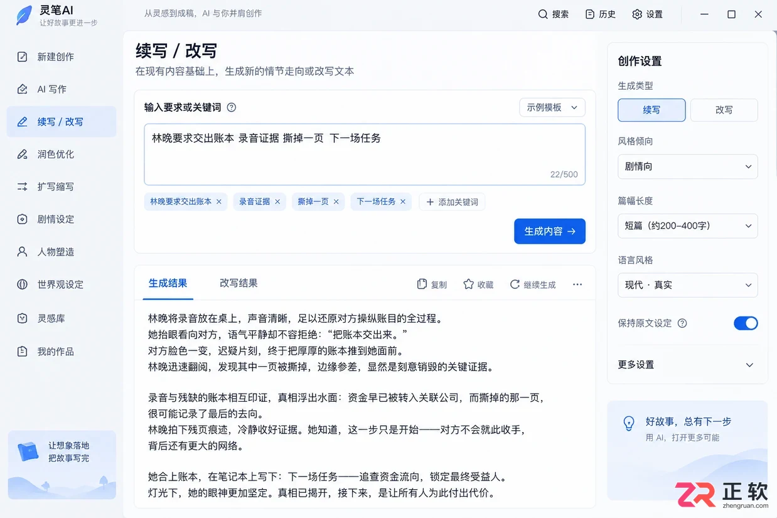Screen dimensions: 777x518
Task: Maximize the application window
Action: coord(731,14)
